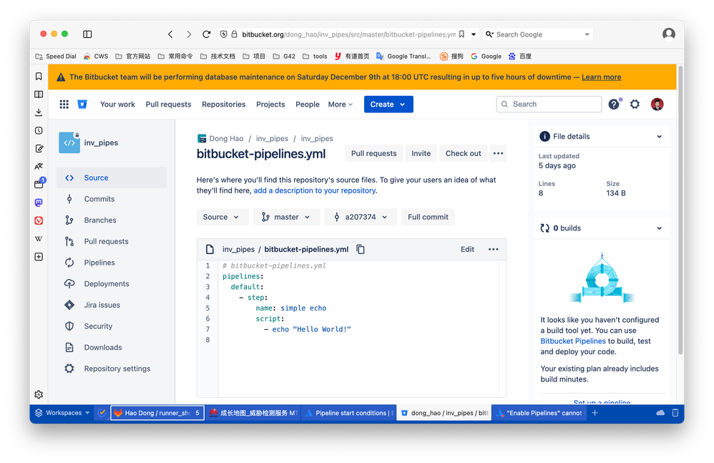
Task: Collapse the File details section
Action: coord(660,137)
